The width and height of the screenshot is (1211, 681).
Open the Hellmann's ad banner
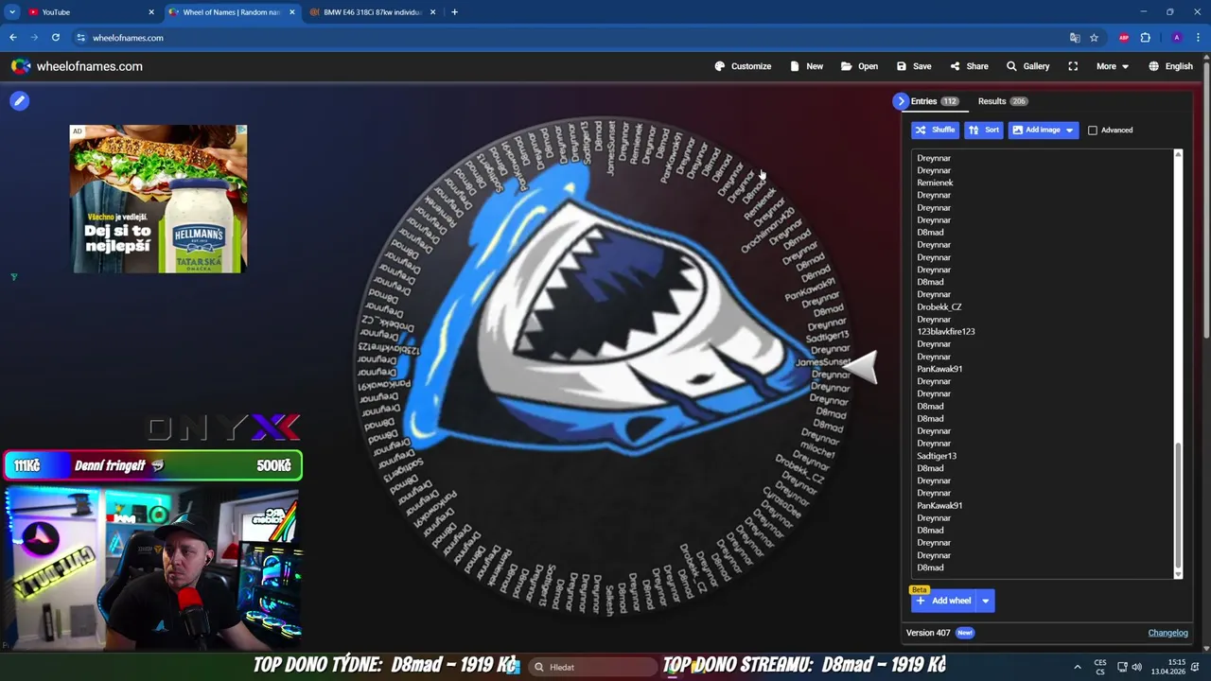(x=158, y=200)
